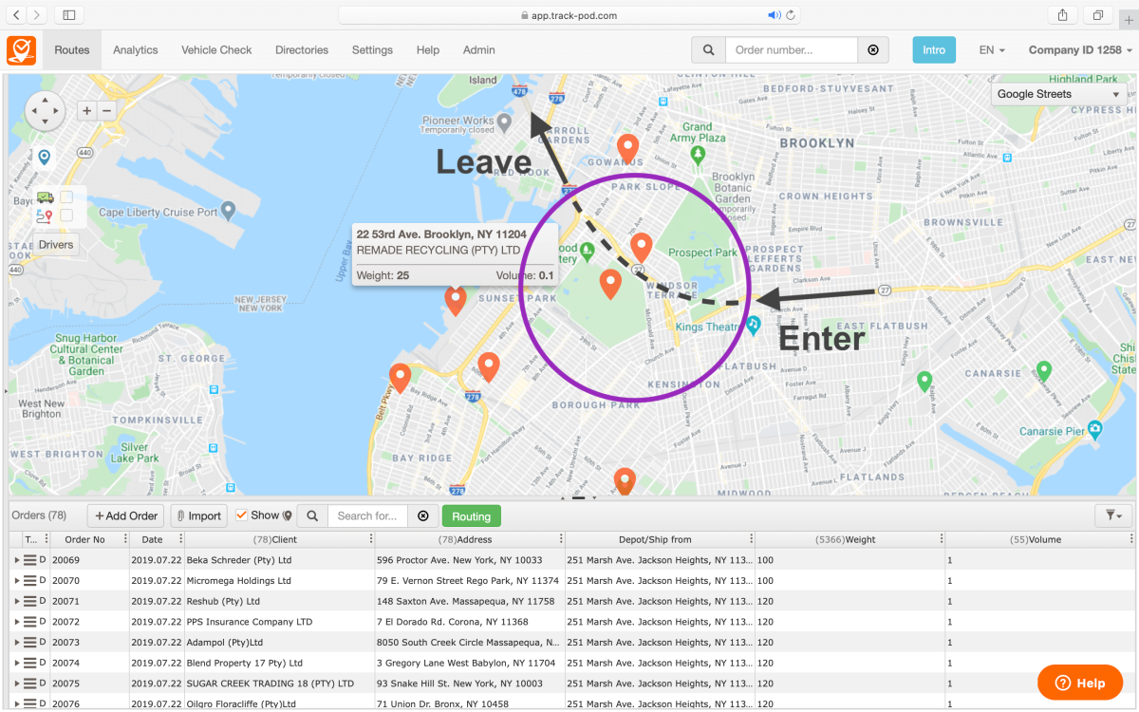Click the blue location pin map tool
1139x712 pixels.
[44, 157]
